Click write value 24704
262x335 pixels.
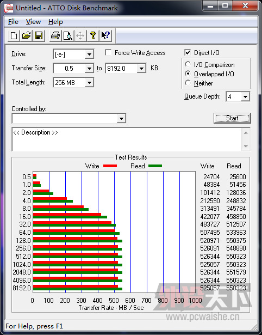point(211,177)
